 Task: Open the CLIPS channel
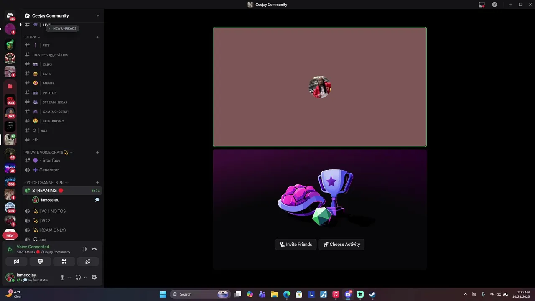click(62, 64)
